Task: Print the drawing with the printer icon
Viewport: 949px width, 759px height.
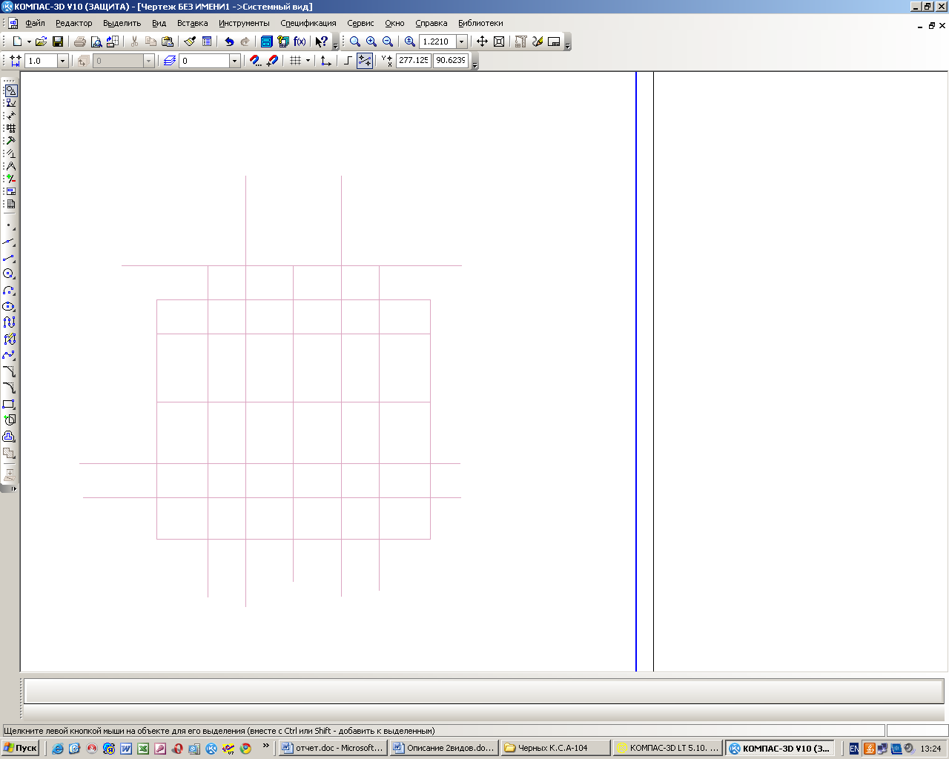Action: click(x=79, y=42)
